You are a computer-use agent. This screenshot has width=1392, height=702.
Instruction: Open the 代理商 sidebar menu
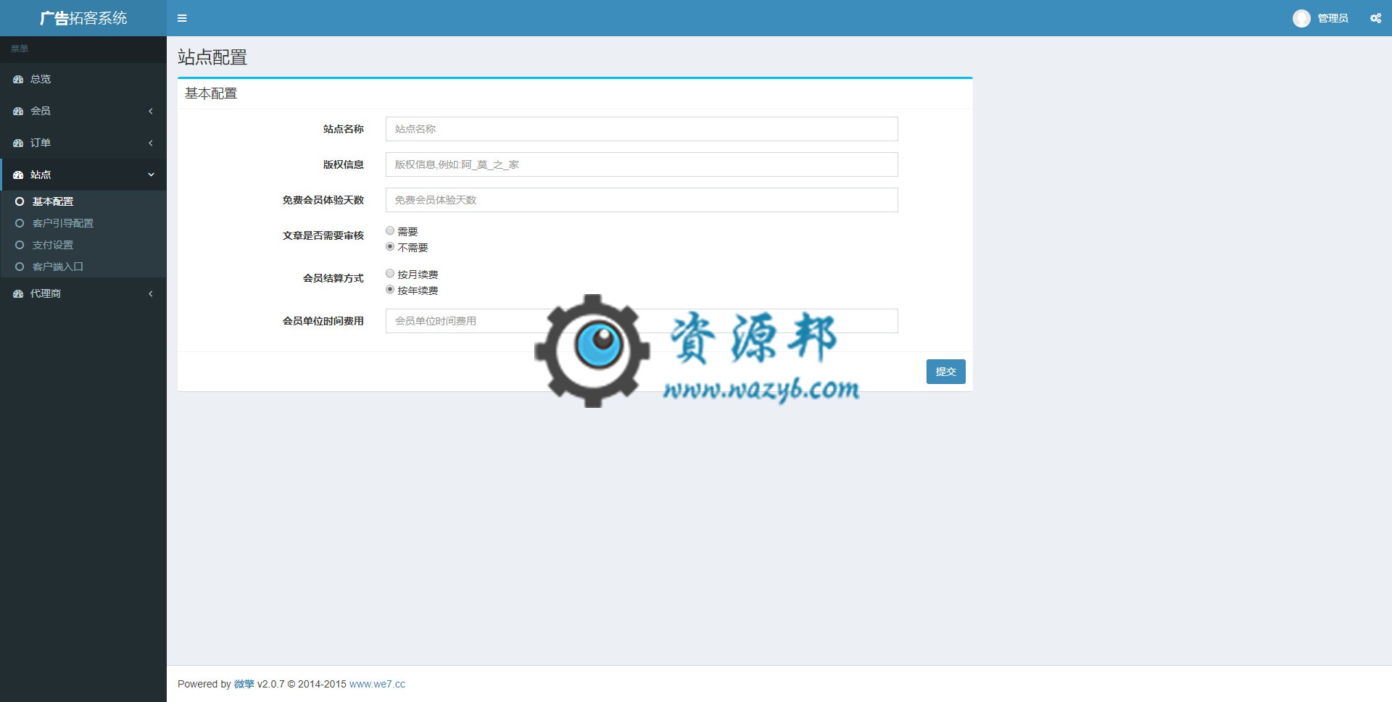[x=83, y=293]
